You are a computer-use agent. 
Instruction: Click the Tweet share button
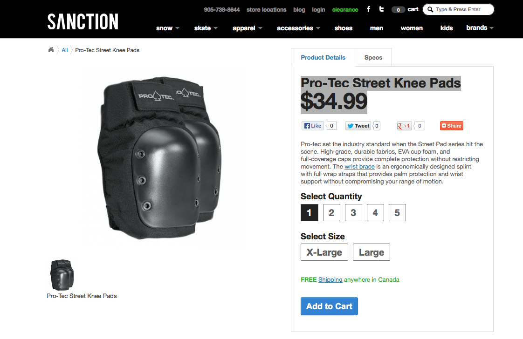pyautogui.click(x=358, y=126)
